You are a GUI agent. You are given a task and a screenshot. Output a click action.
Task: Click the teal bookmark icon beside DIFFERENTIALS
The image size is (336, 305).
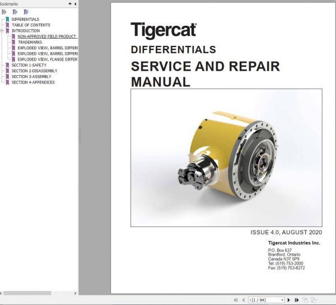click(x=7, y=20)
